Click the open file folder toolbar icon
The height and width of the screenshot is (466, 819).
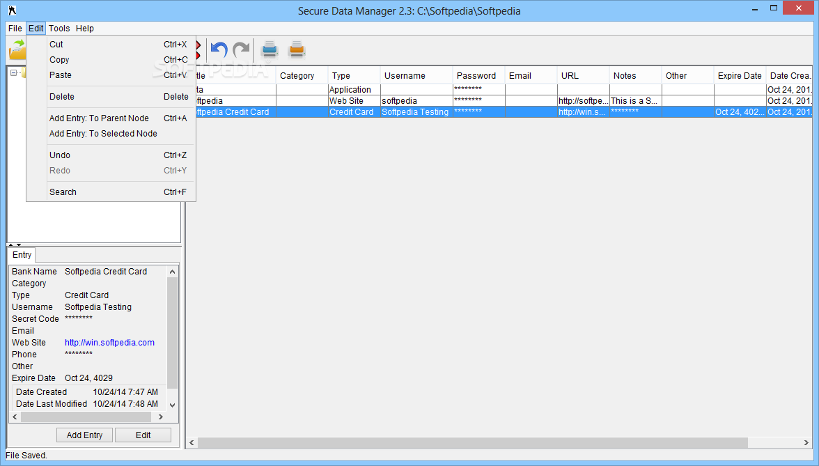(x=17, y=50)
